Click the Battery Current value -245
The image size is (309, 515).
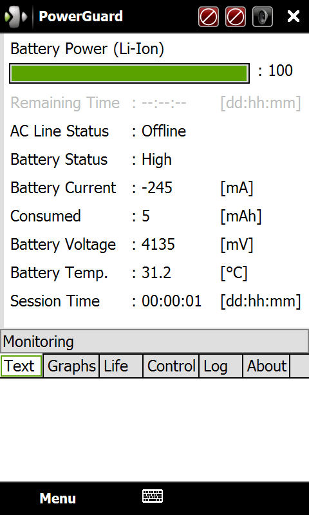pyautogui.click(x=157, y=188)
